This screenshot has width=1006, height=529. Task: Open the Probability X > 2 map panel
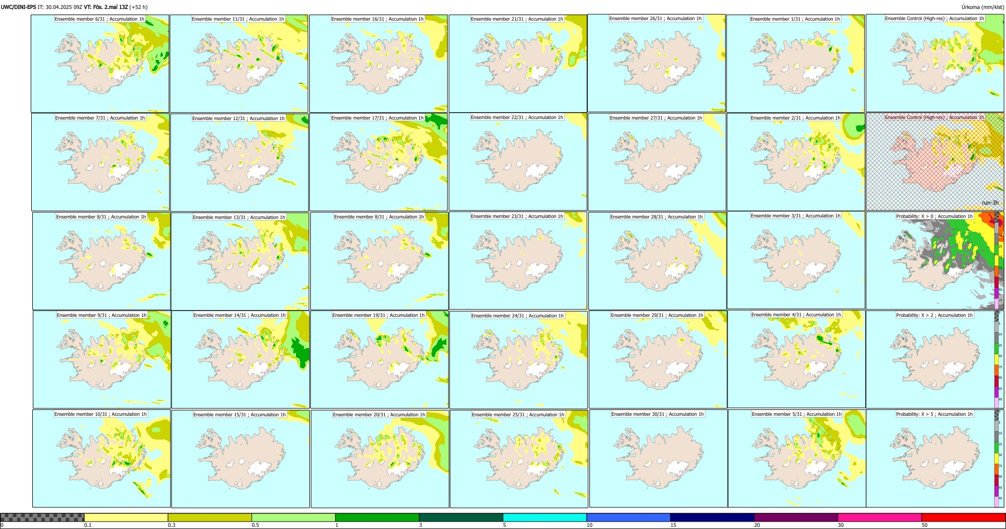(935, 360)
